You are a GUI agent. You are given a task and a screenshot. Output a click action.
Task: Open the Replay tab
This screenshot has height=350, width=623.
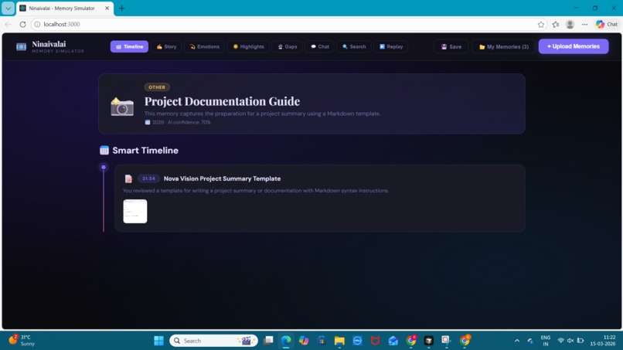(391, 46)
